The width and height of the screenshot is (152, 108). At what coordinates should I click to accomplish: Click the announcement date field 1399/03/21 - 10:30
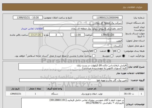pos(28,18)
